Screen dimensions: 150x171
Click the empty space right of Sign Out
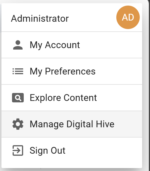(x=103, y=150)
